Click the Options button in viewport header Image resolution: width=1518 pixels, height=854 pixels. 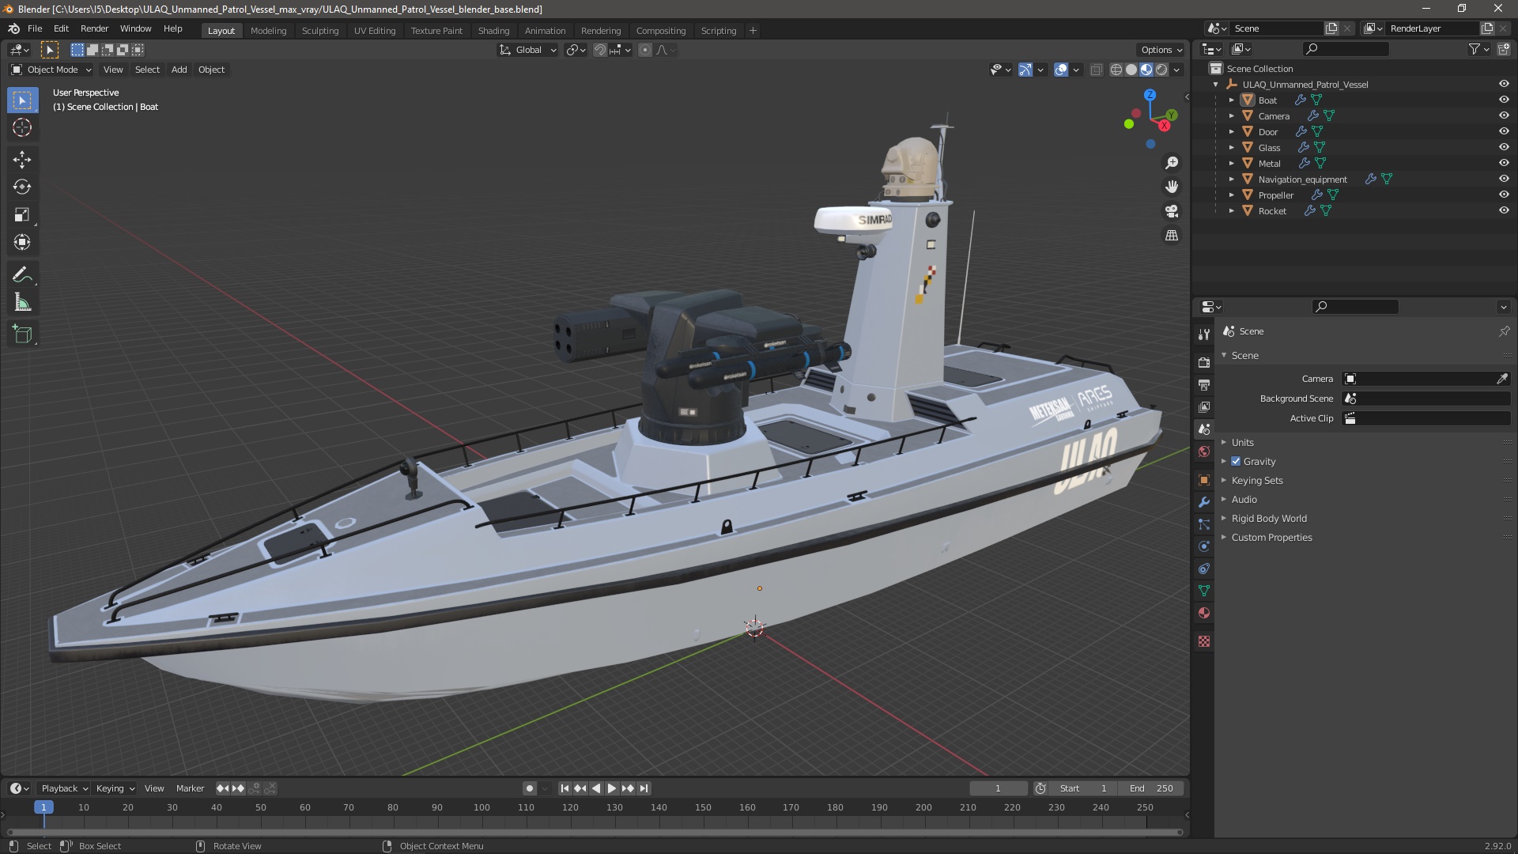(1161, 50)
